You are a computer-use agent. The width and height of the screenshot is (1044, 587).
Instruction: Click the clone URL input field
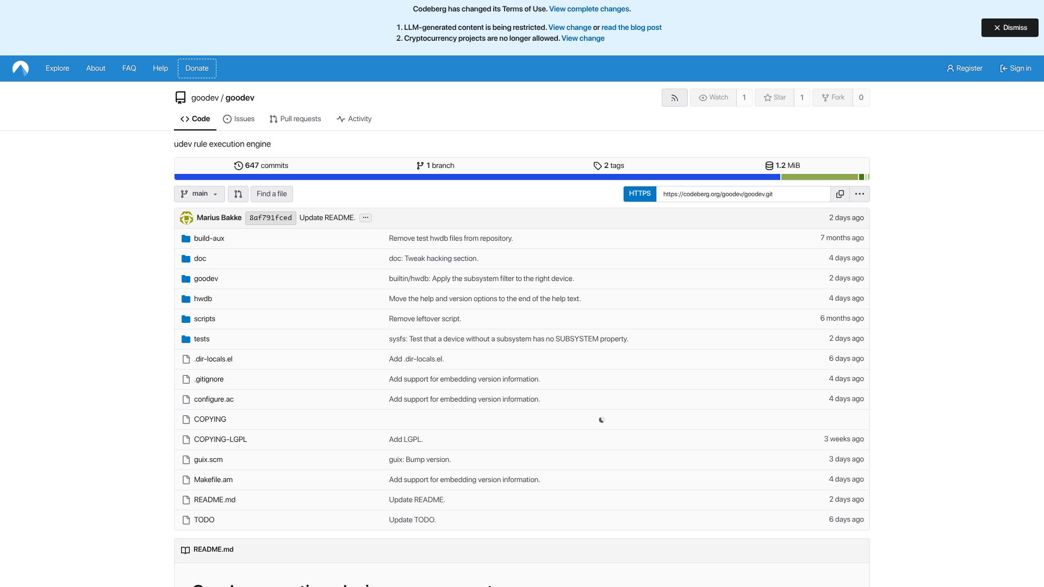tap(743, 194)
